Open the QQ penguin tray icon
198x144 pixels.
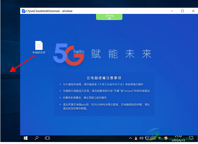136,138
